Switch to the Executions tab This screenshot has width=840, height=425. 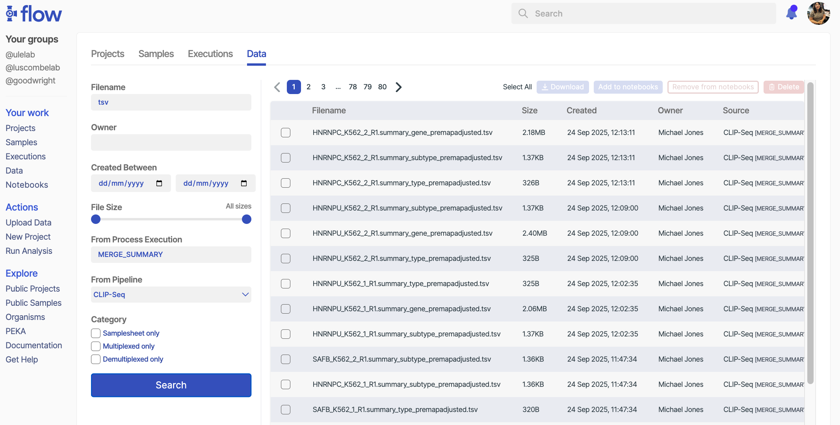click(x=210, y=54)
